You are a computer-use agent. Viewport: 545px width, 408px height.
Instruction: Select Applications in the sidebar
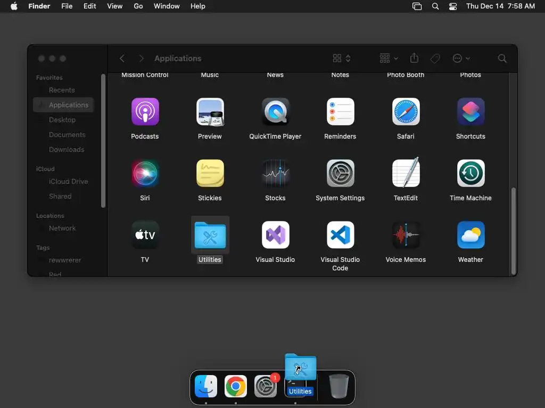pyautogui.click(x=63, y=105)
